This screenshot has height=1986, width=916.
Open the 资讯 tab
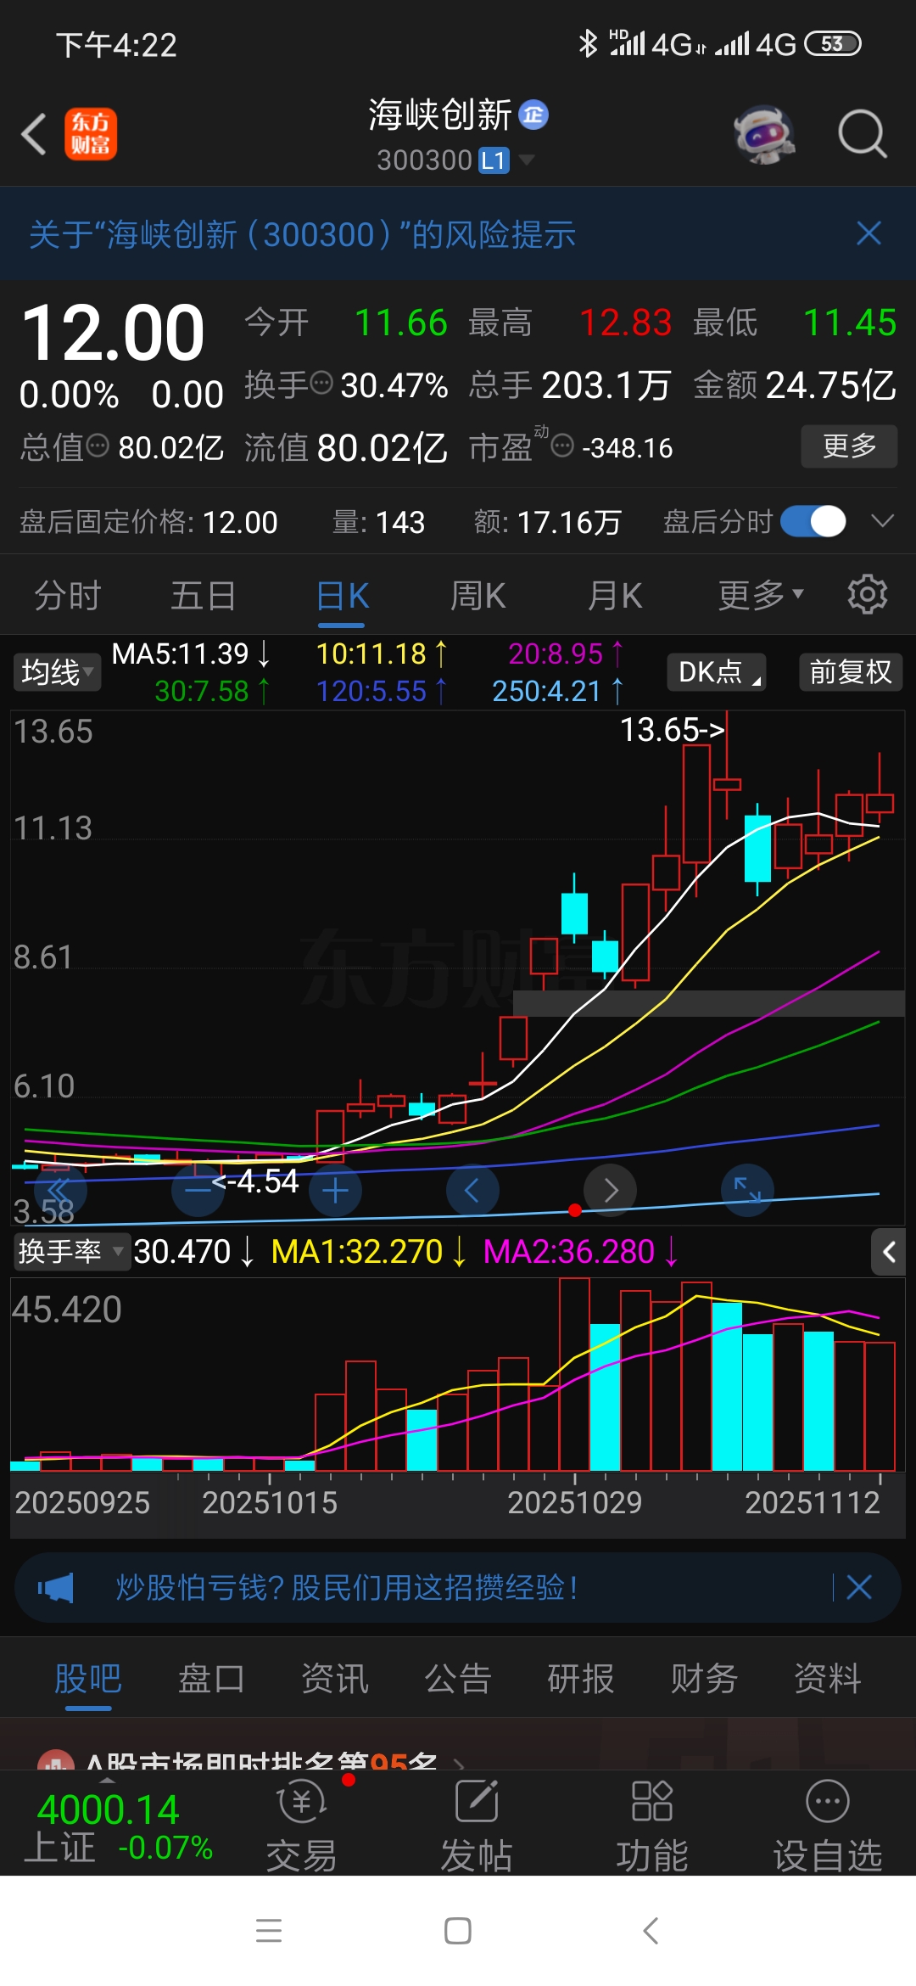(335, 1679)
